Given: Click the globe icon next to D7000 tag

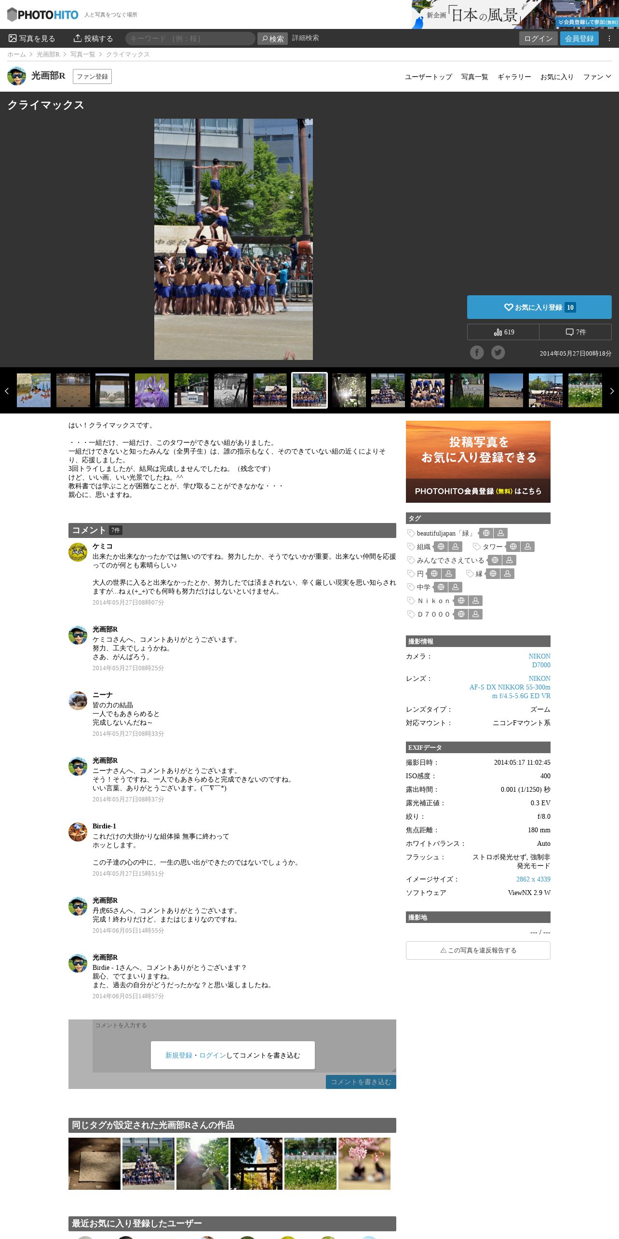Looking at the screenshot, I should point(461,614).
